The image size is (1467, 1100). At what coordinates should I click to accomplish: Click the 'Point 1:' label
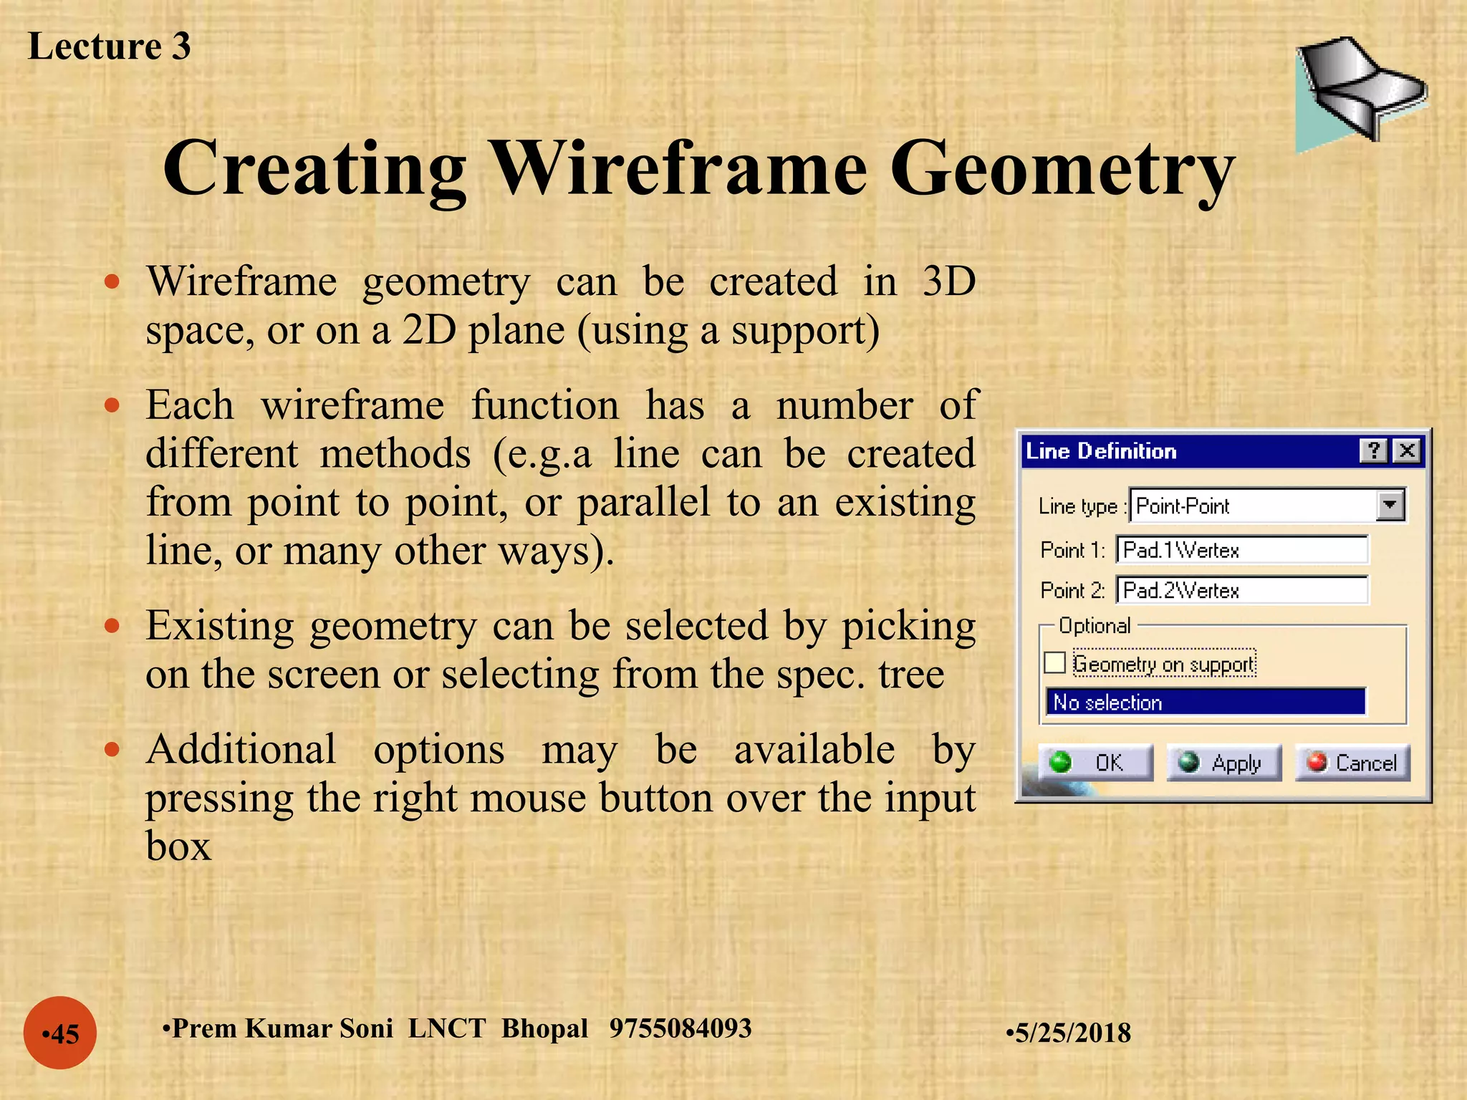click(x=1072, y=550)
